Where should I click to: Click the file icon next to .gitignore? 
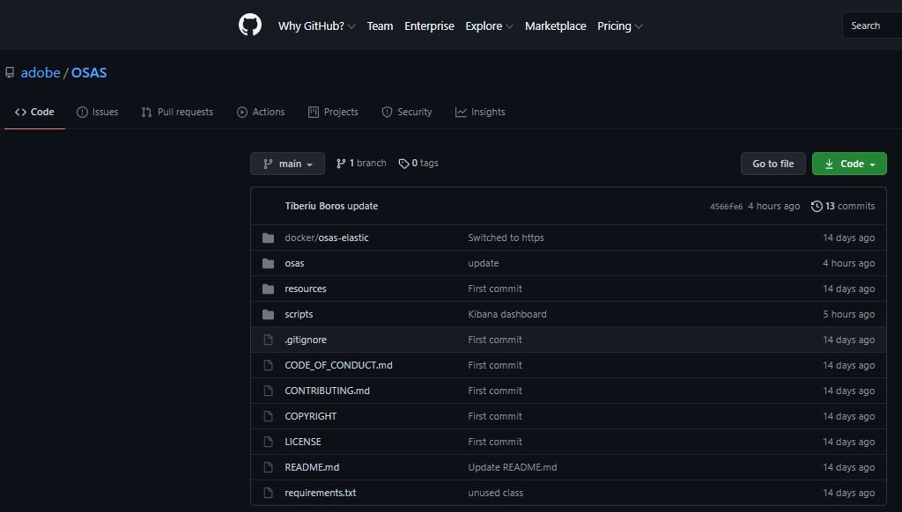point(268,340)
